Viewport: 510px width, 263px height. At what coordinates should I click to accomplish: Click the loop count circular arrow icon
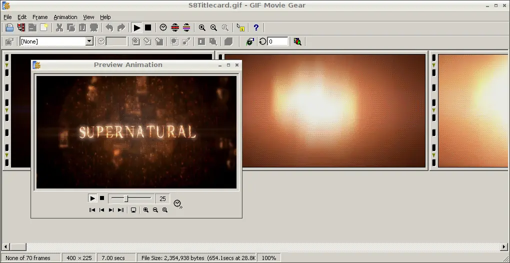262,41
